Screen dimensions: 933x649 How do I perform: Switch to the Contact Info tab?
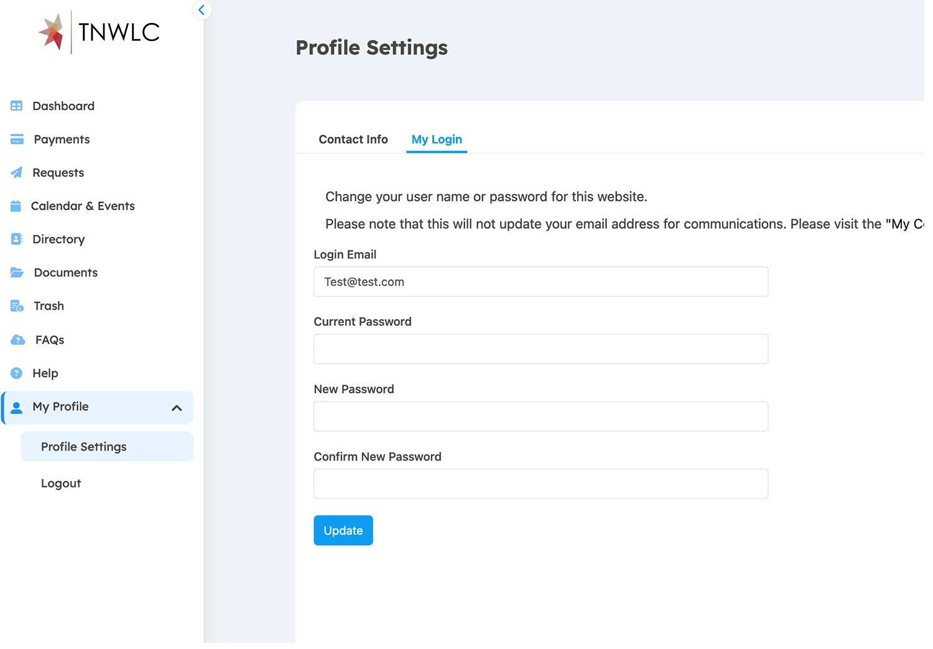[353, 140]
